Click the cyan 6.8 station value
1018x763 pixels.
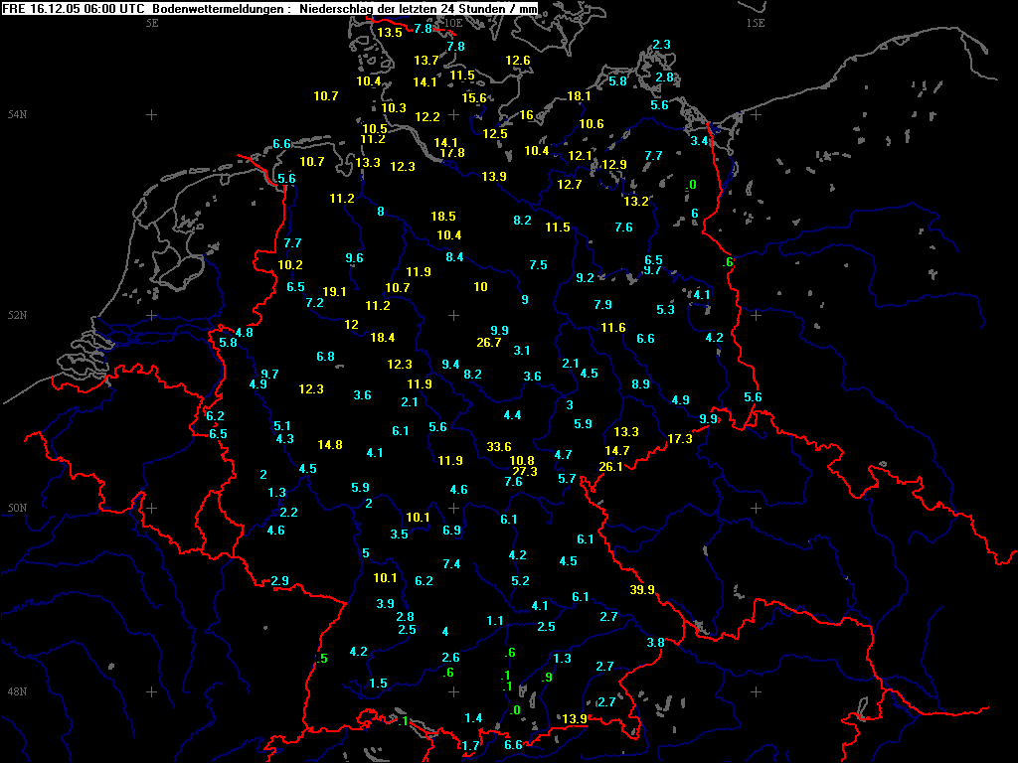coord(325,357)
